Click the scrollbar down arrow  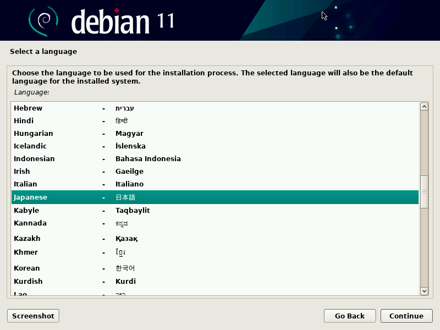click(x=424, y=291)
